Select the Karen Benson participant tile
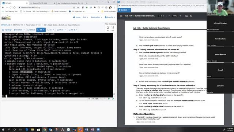The width and height of the screenshot is (234, 132). [x=220, y=55]
